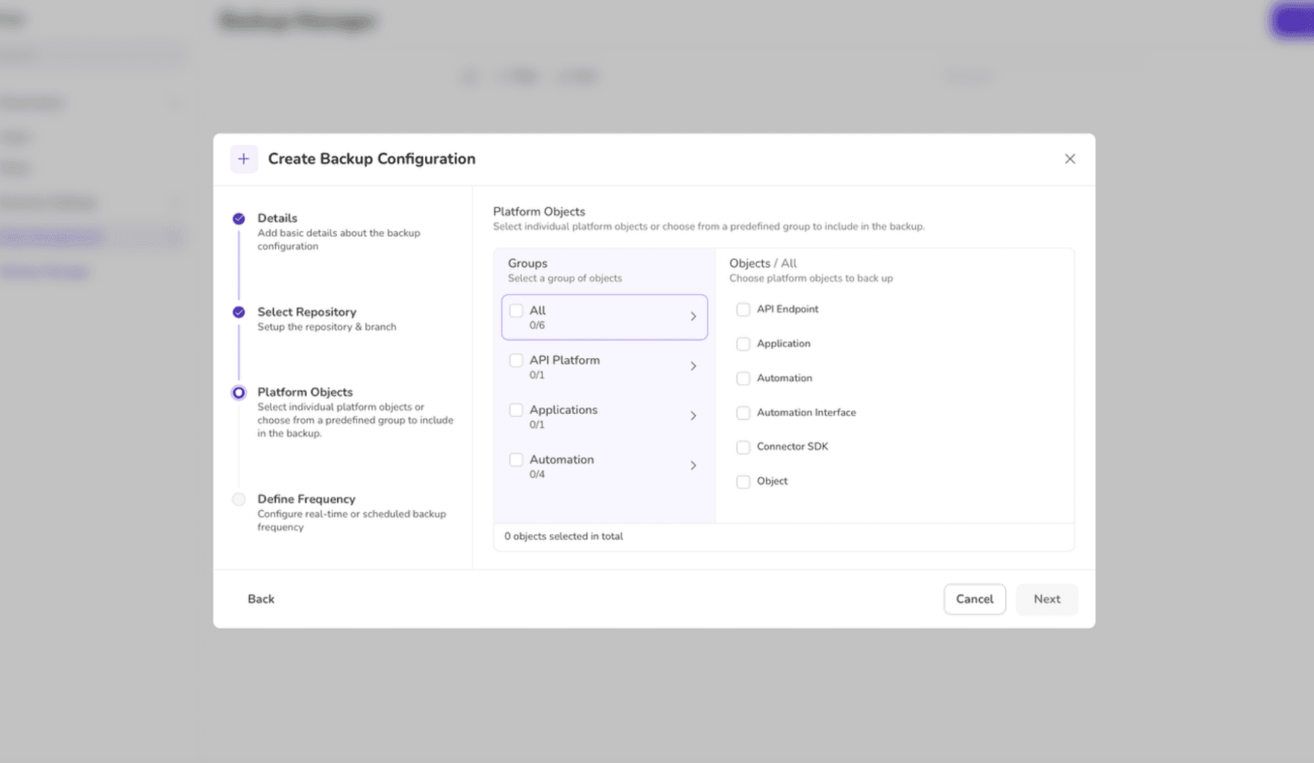The height and width of the screenshot is (763, 1314).
Task: Click the Define Frequency step circle
Action: (x=239, y=500)
